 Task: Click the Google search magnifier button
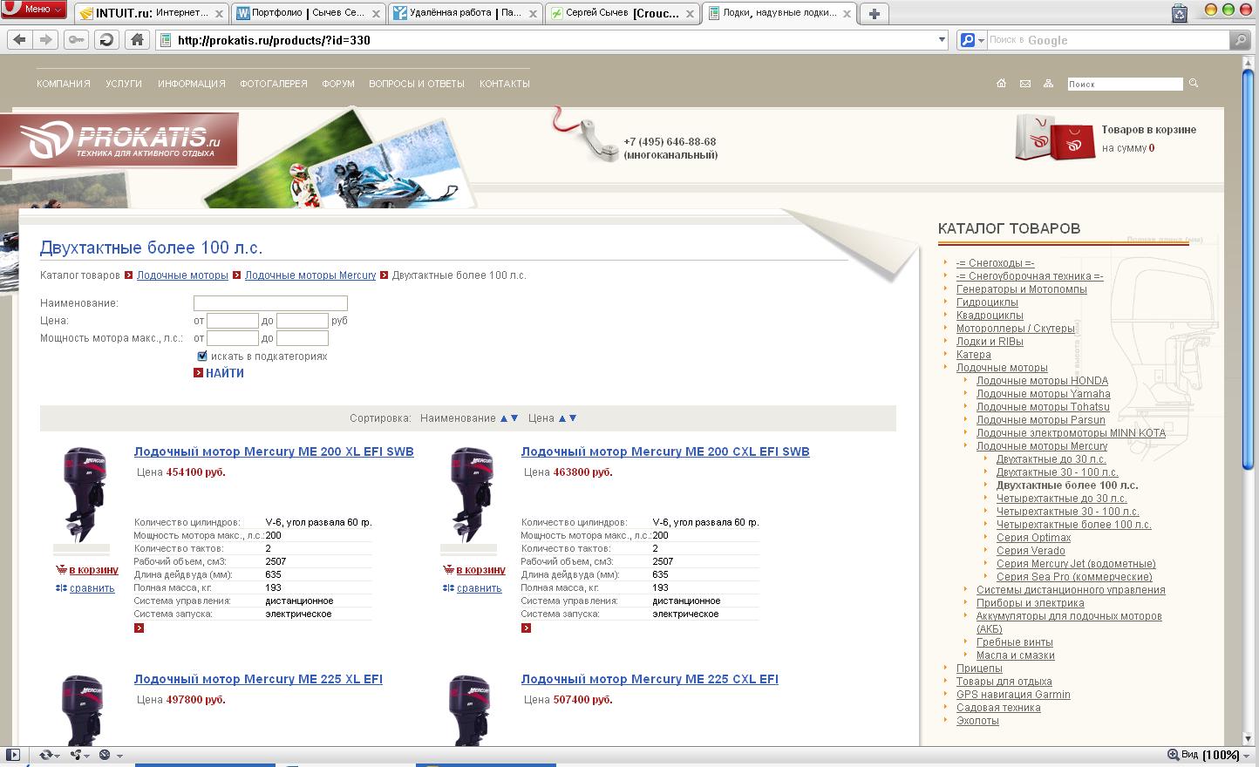coord(1240,40)
